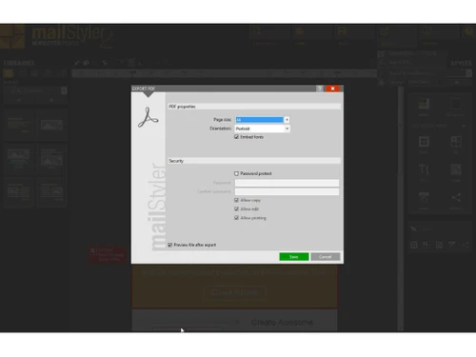This screenshot has height=357, width=476.
Task: Toggle the Embed fonts checkbox
Action: [236, 137]
